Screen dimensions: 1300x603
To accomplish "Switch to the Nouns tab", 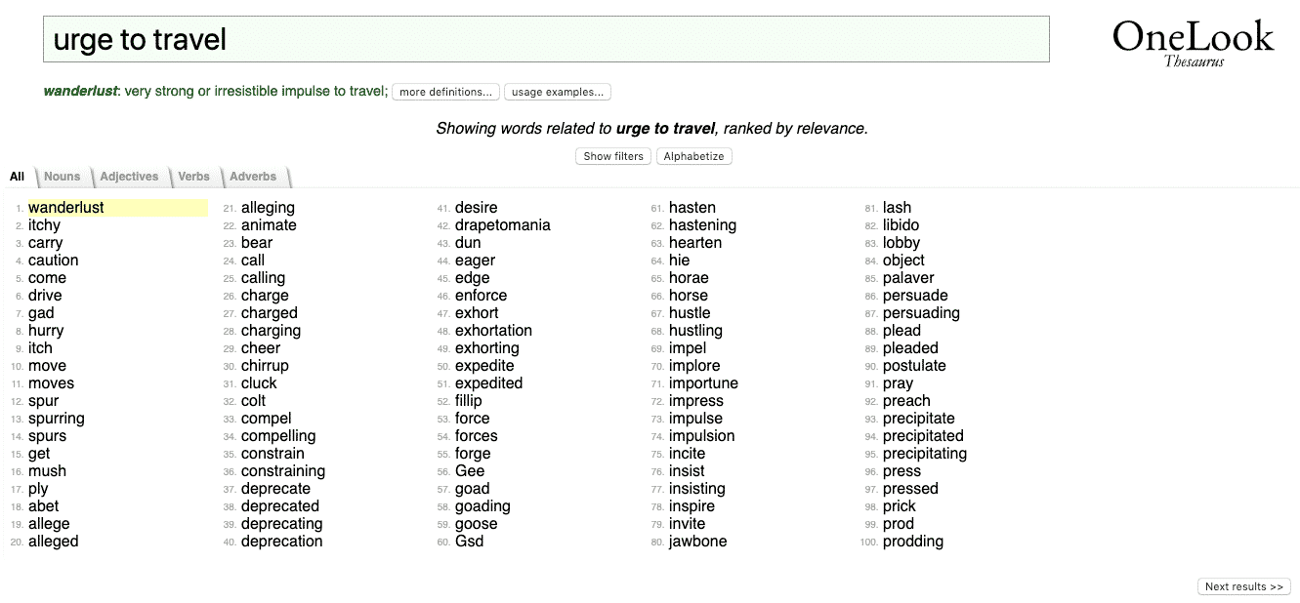I will click(x=63, y=177).
